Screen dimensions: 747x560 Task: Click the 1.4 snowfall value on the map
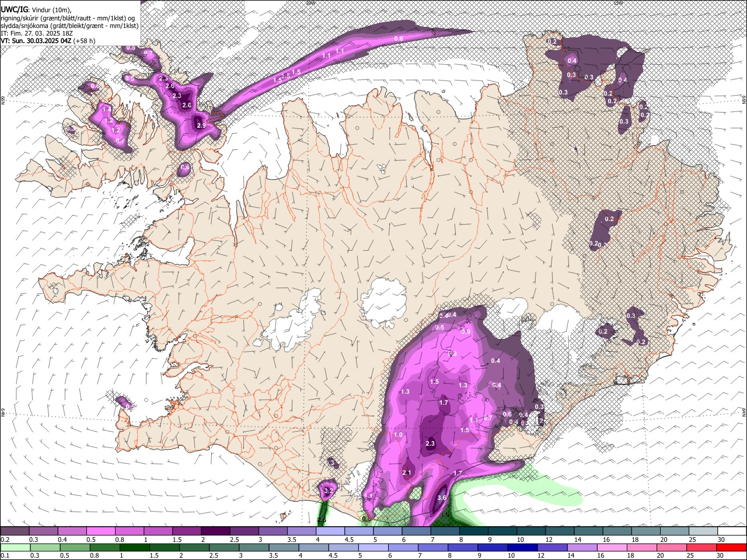107,109
